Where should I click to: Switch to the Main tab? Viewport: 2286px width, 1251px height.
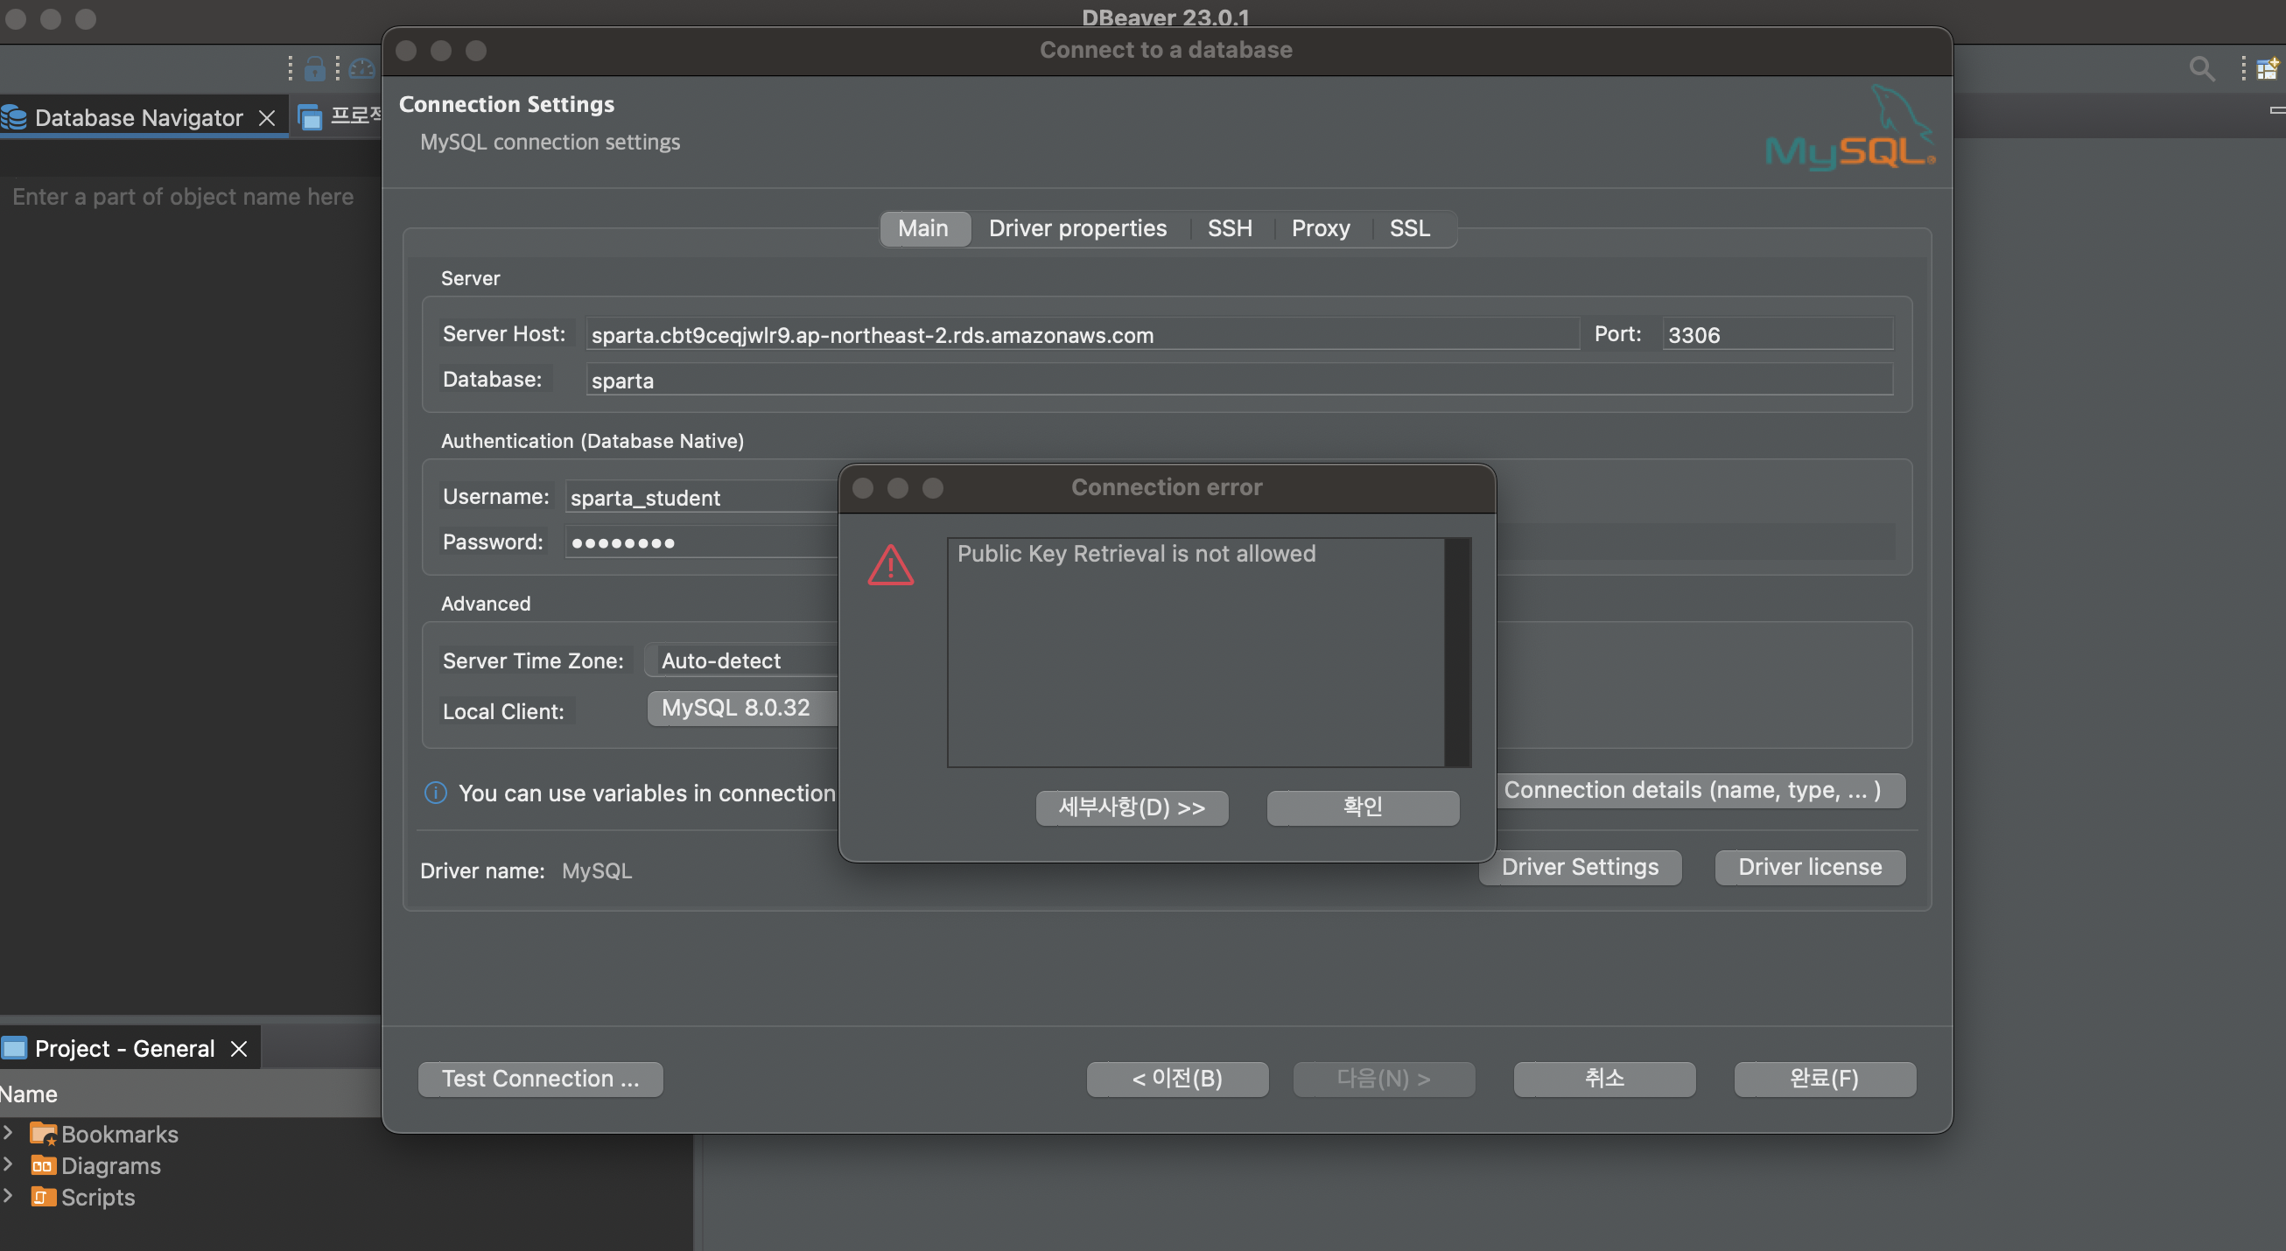point(923,228)
